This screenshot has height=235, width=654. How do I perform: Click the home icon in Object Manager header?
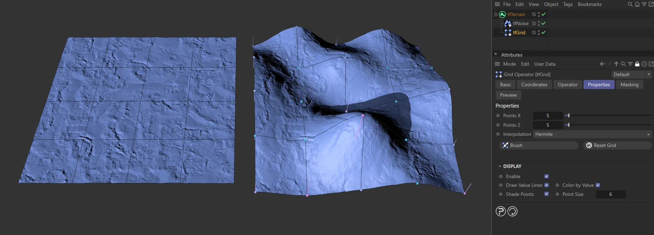coord(637,5)
